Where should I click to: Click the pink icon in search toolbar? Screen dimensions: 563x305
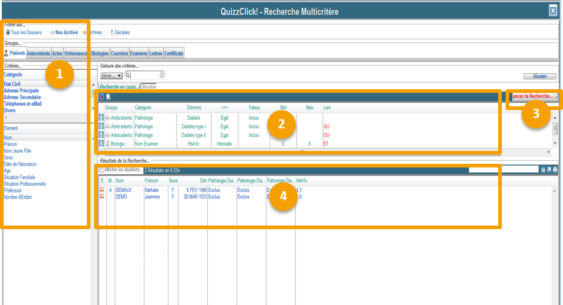[102, 97]
